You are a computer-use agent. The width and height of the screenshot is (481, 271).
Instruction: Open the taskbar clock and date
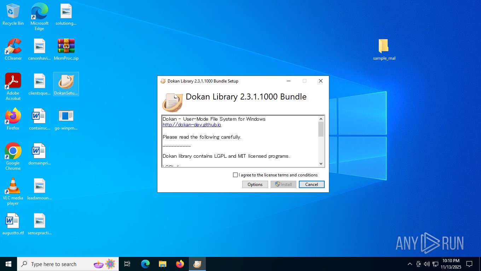pyautogui.click(x=451, y=264)
